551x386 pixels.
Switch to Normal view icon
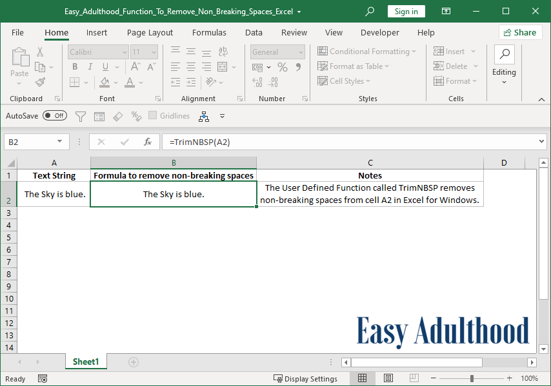point(363,378)
